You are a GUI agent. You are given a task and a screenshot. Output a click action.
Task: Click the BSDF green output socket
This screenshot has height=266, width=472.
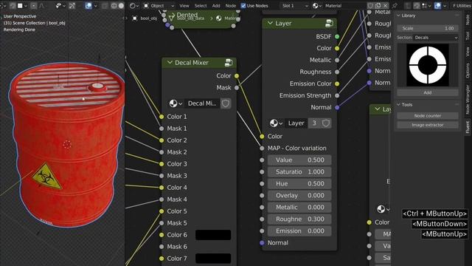click(x=337, y=36)
